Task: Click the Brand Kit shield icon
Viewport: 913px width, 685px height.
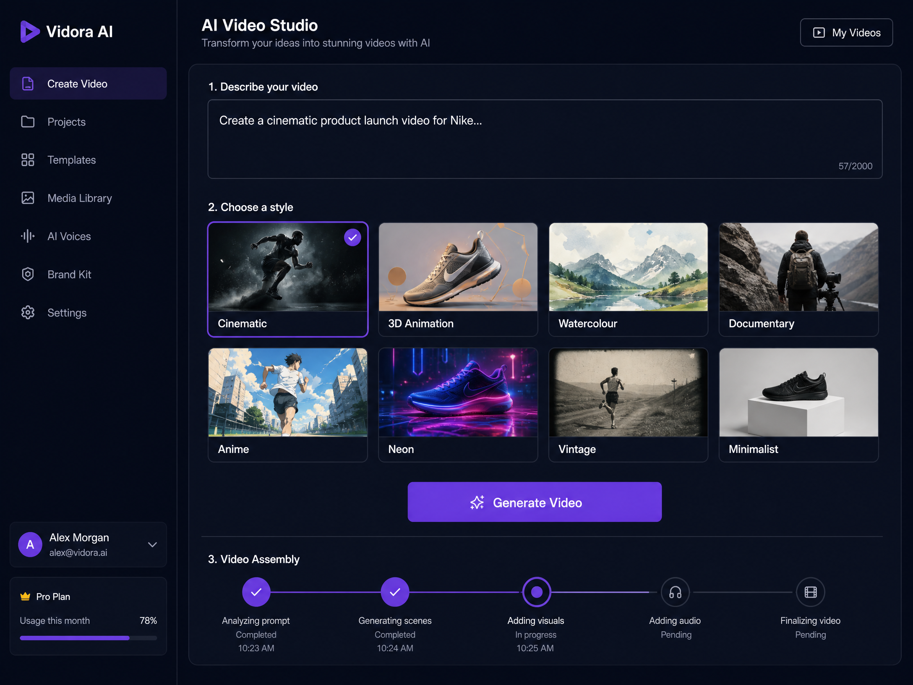Action: tap(28, 274)
